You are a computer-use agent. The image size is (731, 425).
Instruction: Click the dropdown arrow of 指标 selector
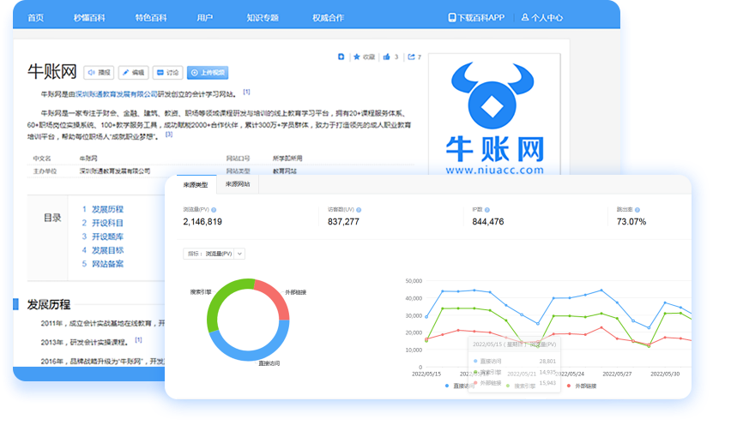tap(239, 254)
